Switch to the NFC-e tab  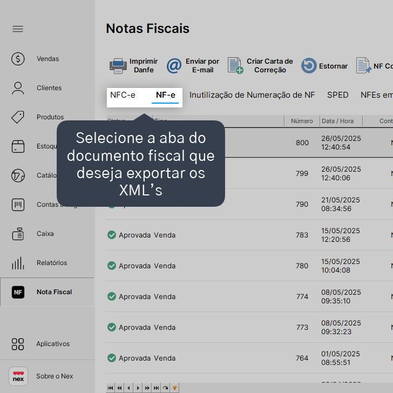[123, 95]
